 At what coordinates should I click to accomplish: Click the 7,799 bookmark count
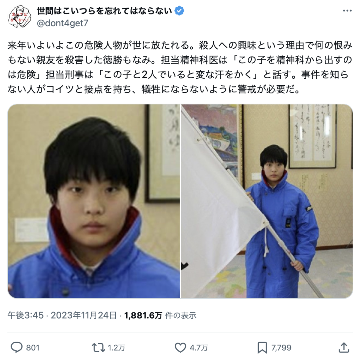[x=281, y=348]
